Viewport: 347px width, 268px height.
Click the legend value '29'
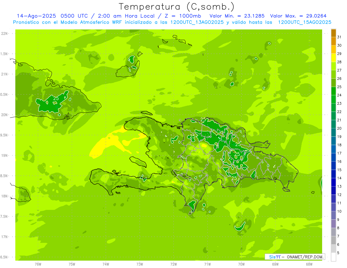339,54
